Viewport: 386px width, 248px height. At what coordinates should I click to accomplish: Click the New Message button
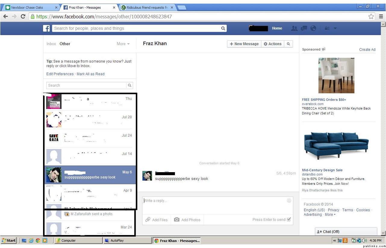click(x=244, y=44)
